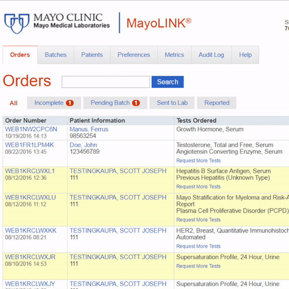Filter orders by Sent to Lab
289x289 pixels.
(172, 103)
